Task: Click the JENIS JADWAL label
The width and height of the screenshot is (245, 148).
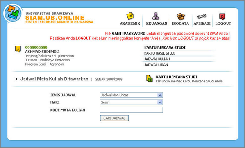Action: coord(63,95)
